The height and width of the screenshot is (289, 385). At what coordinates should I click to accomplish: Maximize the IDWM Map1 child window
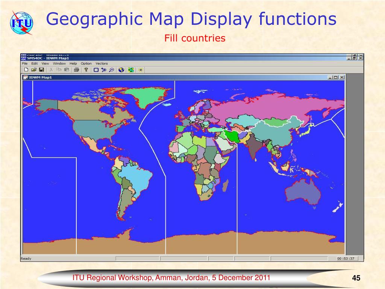[x=335, y=77]
